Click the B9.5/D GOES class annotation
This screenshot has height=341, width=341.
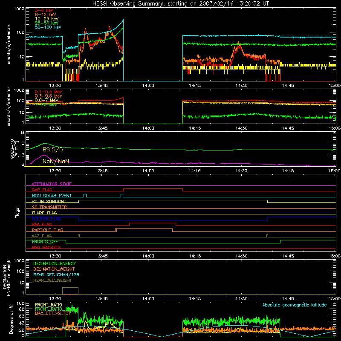[53, 150]
